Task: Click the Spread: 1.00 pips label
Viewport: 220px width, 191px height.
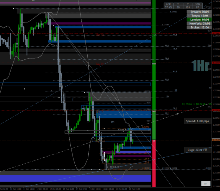Action: (x=197, y=121)
